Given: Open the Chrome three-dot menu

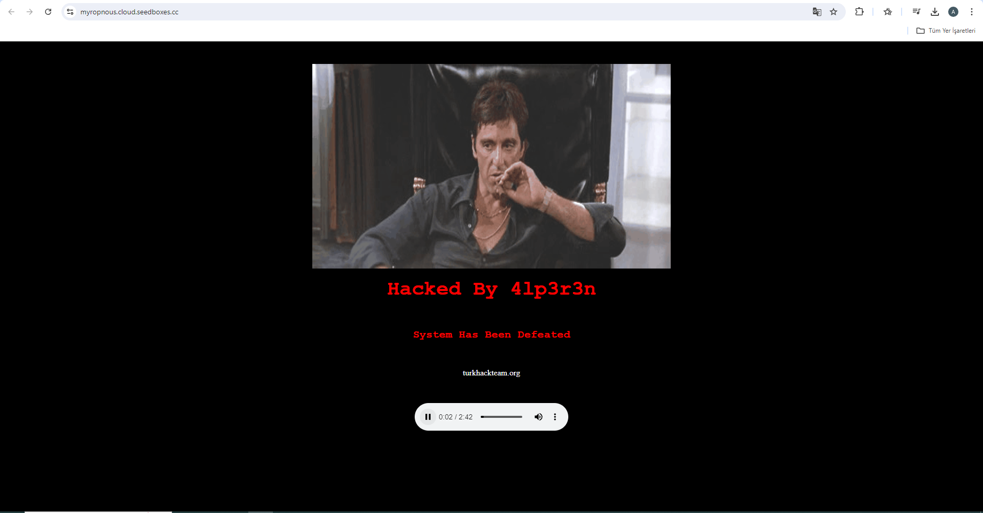Looking at the screenshot, I should point(972,12).
